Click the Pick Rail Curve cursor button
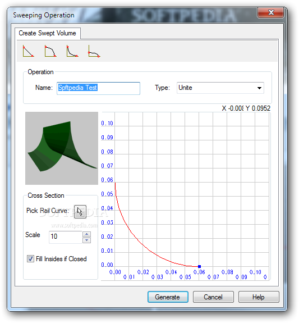Image resolution: width=299 pixels, height=323 pixels. [x=80, y=212]
